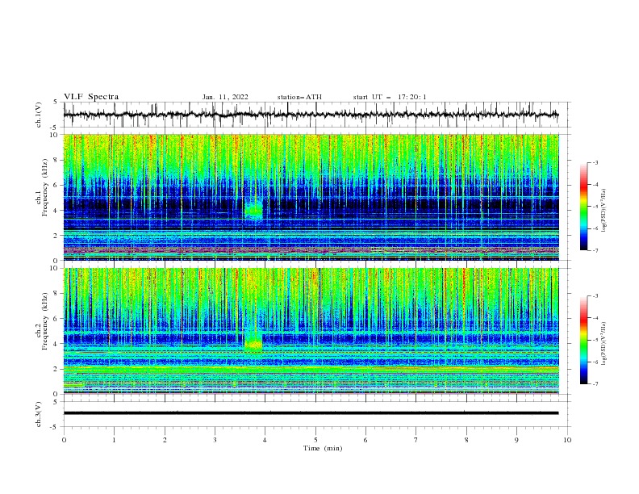The image size is (639, 494).
Task: Click the ch.2 "Frequency (kHz)" axis label
Action: (44, 320)
